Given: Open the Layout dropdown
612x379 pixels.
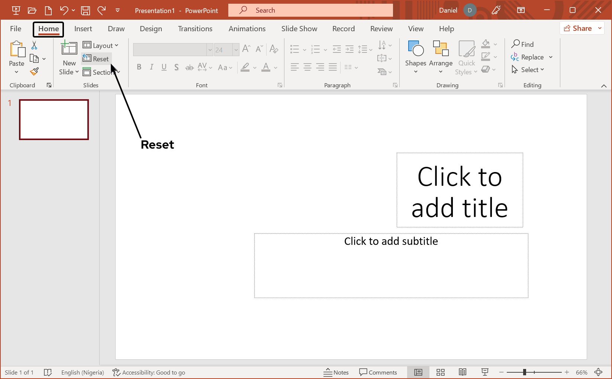Looking at the screenshot, I should (x=101, y=45).
